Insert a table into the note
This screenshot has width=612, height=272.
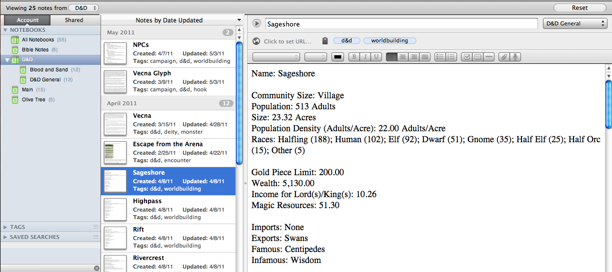pyautogui.click(x=477, y=57)
